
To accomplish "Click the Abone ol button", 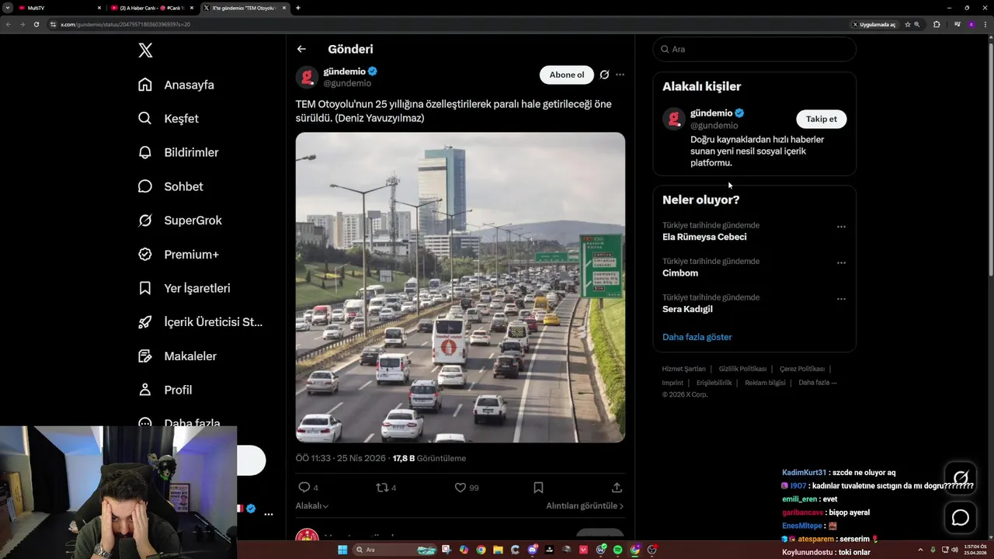I will pos(567,75).
